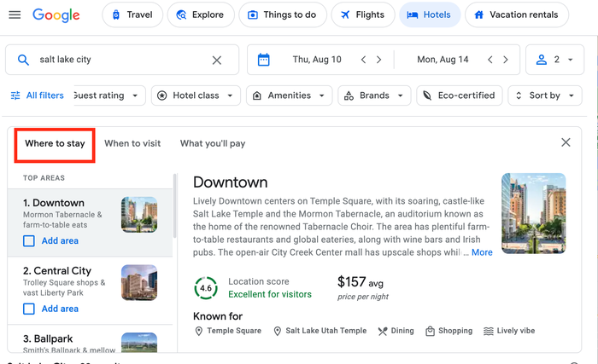The image size is (598, 364).
Task: Open the hamburger main menu
Action: (x=15, y=14)
